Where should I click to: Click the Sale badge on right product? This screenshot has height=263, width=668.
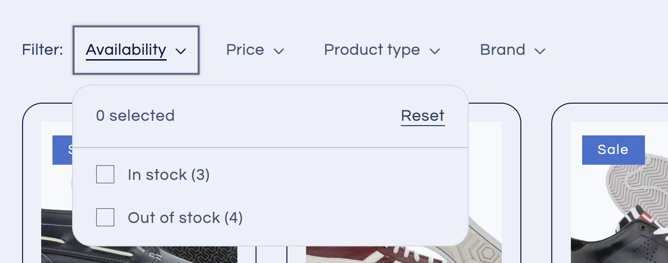click(613, 150)
